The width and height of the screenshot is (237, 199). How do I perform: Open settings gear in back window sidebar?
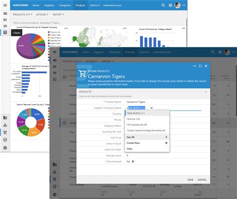[5, 148]
